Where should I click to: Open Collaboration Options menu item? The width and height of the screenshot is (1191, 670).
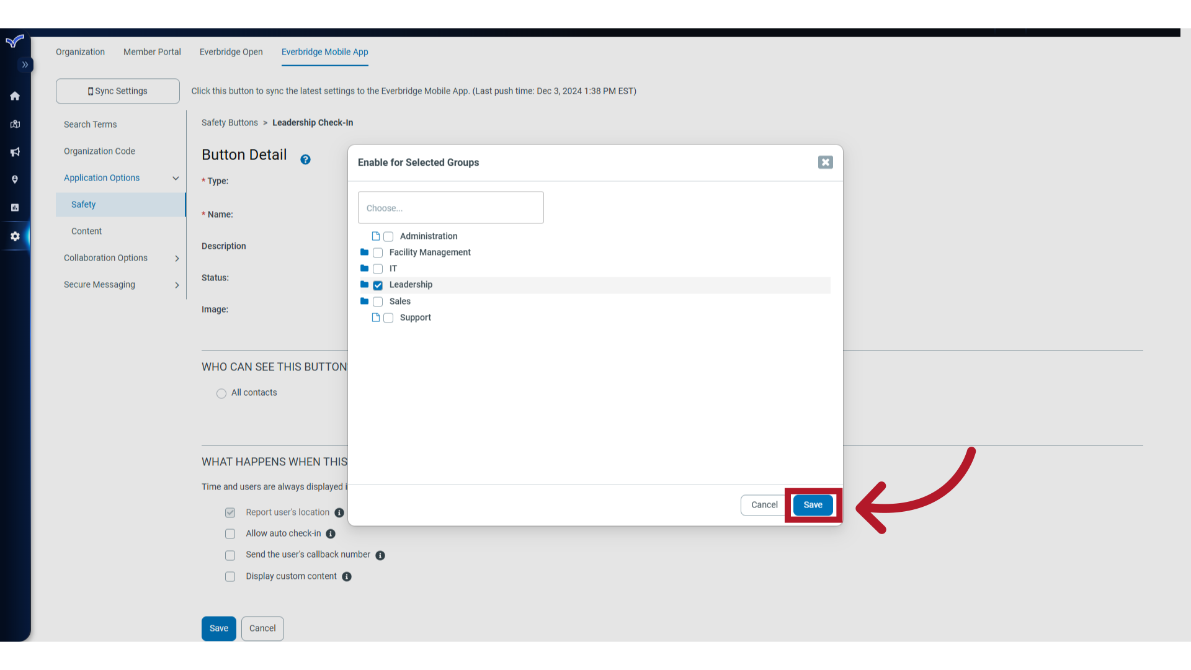point(105,257)
